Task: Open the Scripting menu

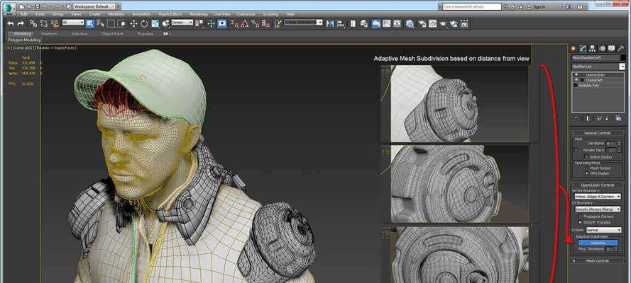Action: coord(270,14)
